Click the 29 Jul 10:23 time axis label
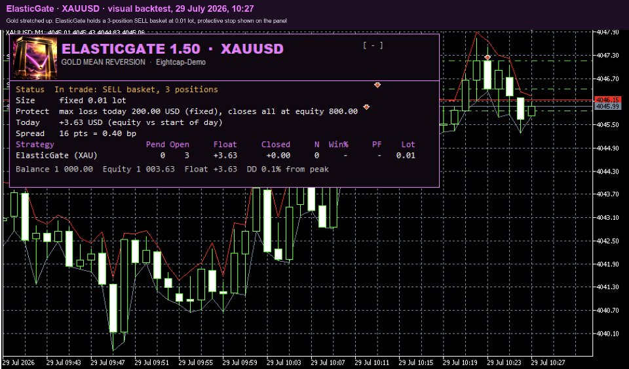This screenshot has height=369, width=629. (505, 362)
